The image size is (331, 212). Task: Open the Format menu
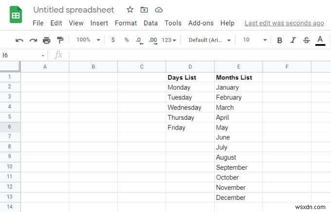(126, 23)
